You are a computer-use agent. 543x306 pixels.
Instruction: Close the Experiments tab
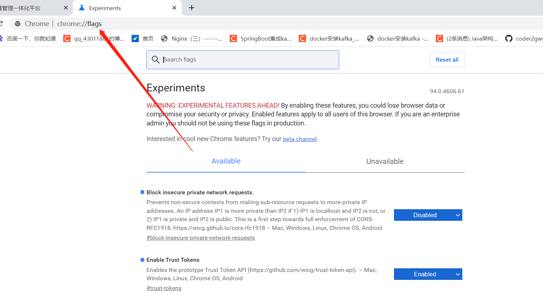coord(174,8)
